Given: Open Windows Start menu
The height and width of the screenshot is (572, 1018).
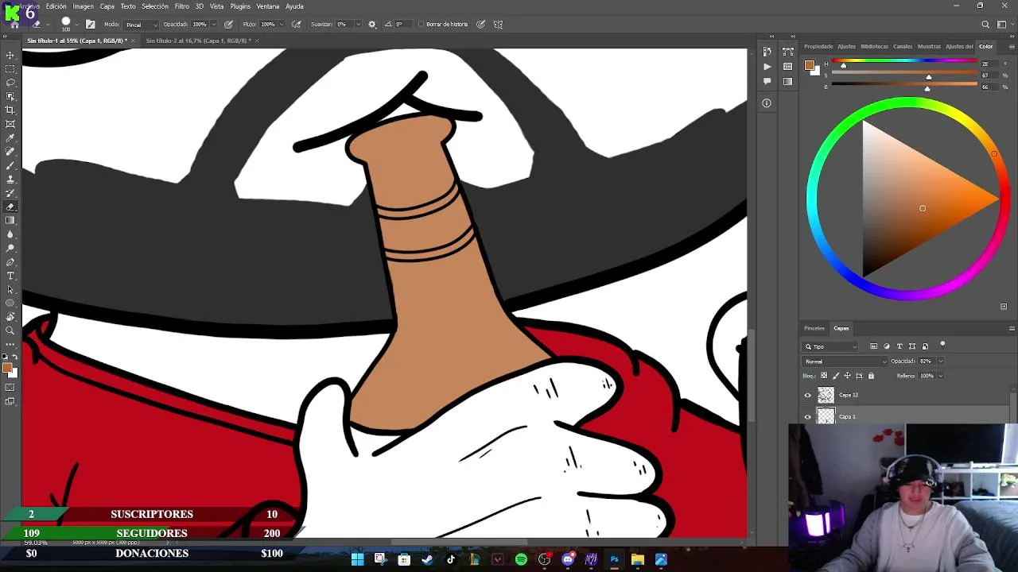Looking at the screenshot, I should [357, 559].
